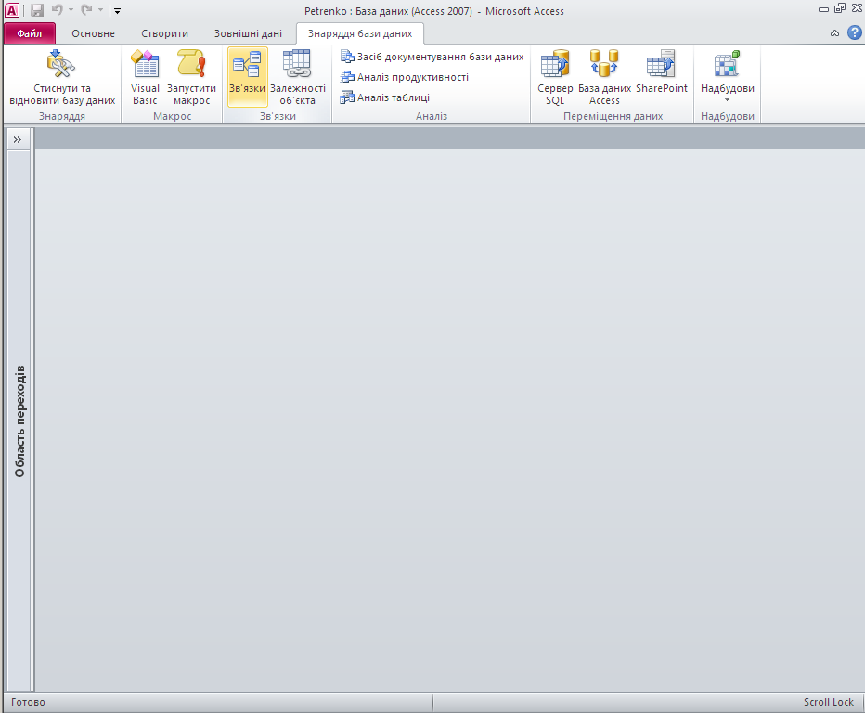Click the Запустити макрос button
The width and height of the screenshot is (865, 713).
[x=191, y=77]
